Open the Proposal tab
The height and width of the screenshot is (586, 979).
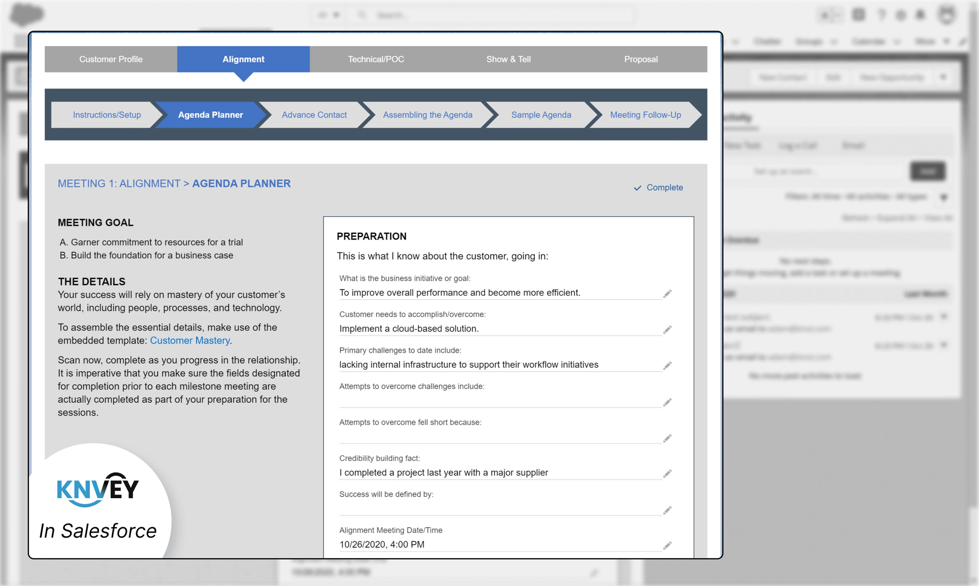pyautogui.click(x=640, y=59)
